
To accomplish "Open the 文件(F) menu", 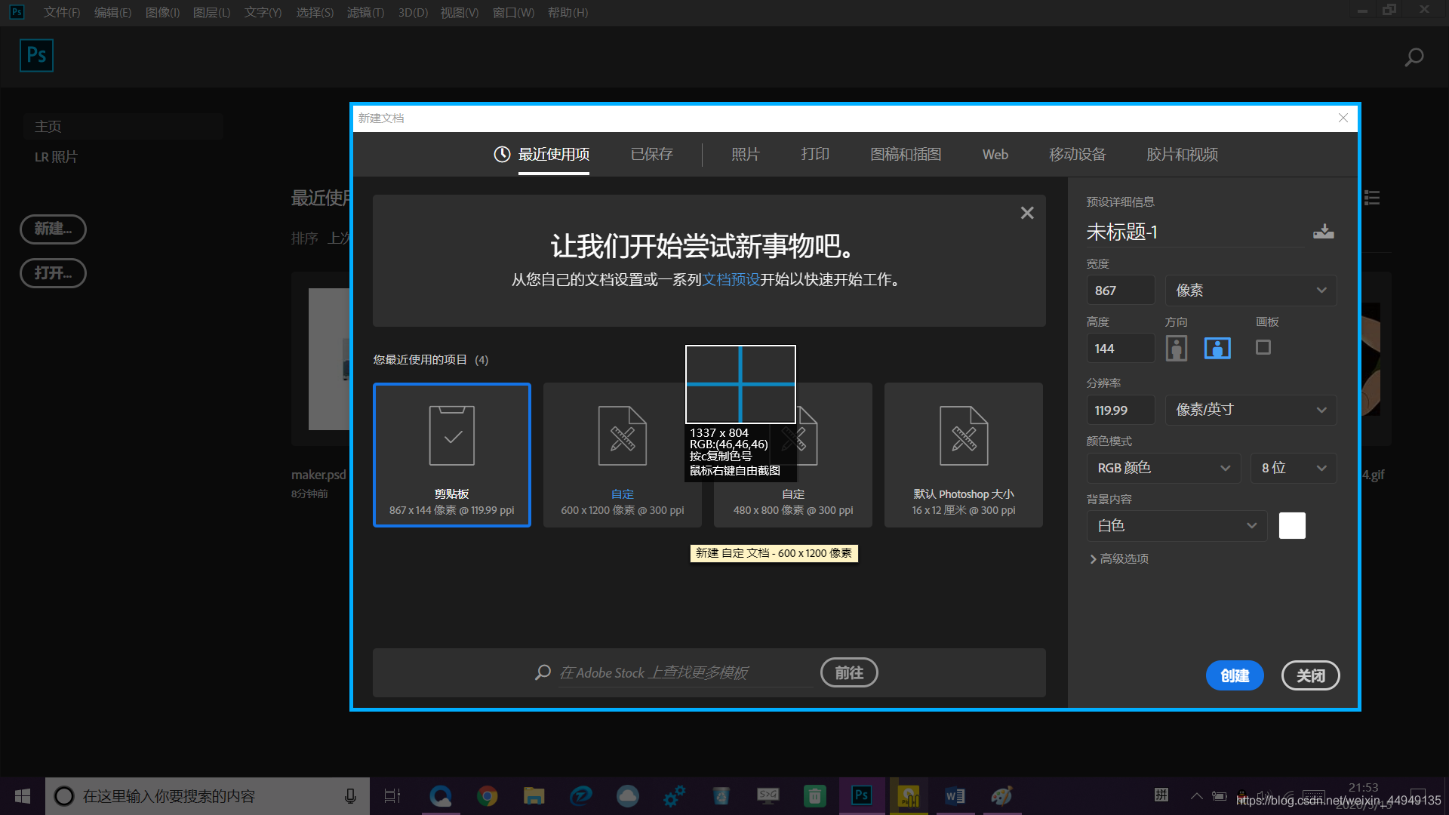I will (62, 13).
